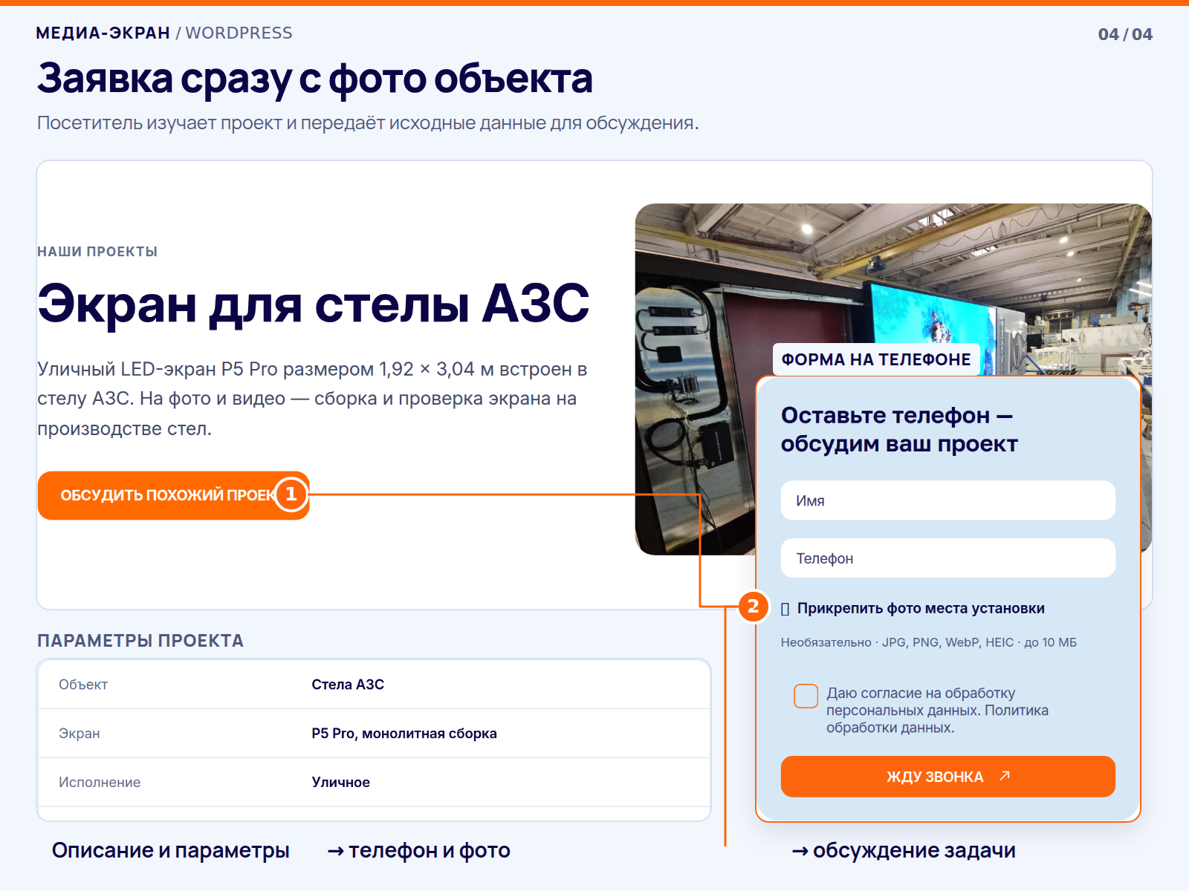
Task: Click the slide title «Заявка сразу с фото объекта»
Action: [x=315, y=79]
